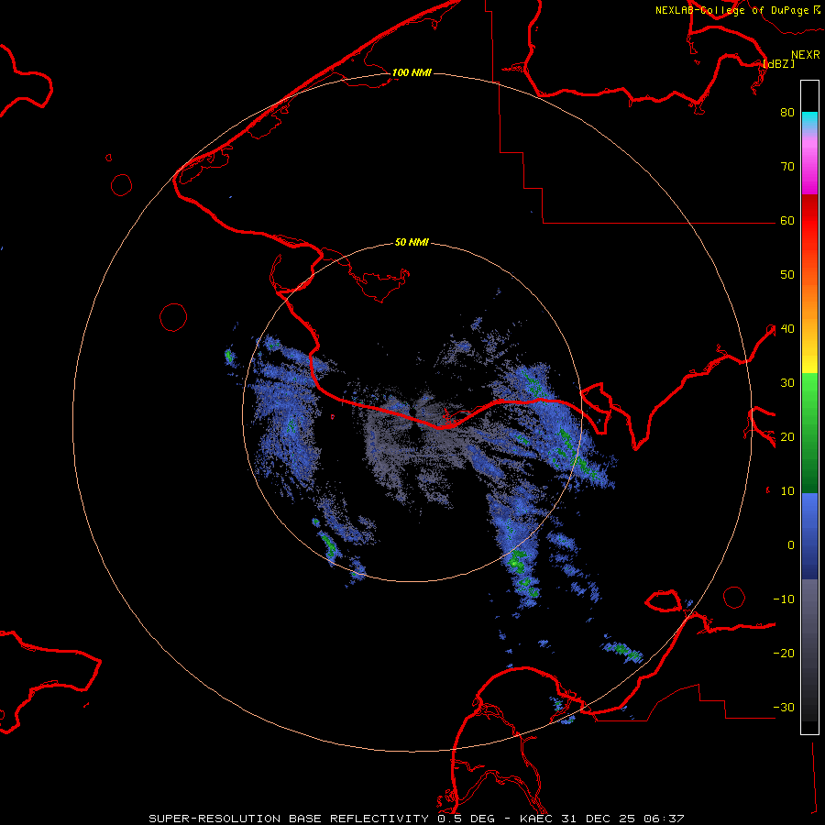Click the green band of the reflectivity colorbar
The width and height of the screenshot is (825, 825).
click(x=809, y=433)
